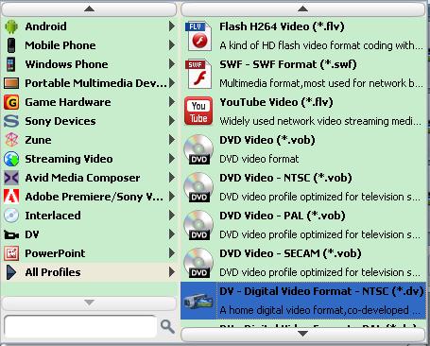Click 'A kind of HD flash video' description

(x=321, y=45)
